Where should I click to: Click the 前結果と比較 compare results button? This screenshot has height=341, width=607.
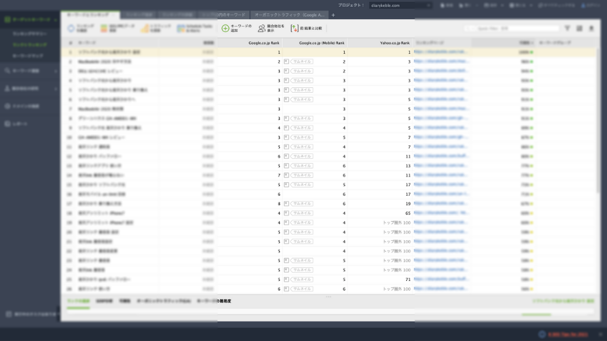click(307, 28)
